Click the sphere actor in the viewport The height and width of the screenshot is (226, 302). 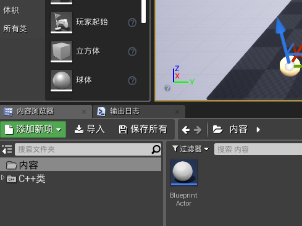pos(290,66)
